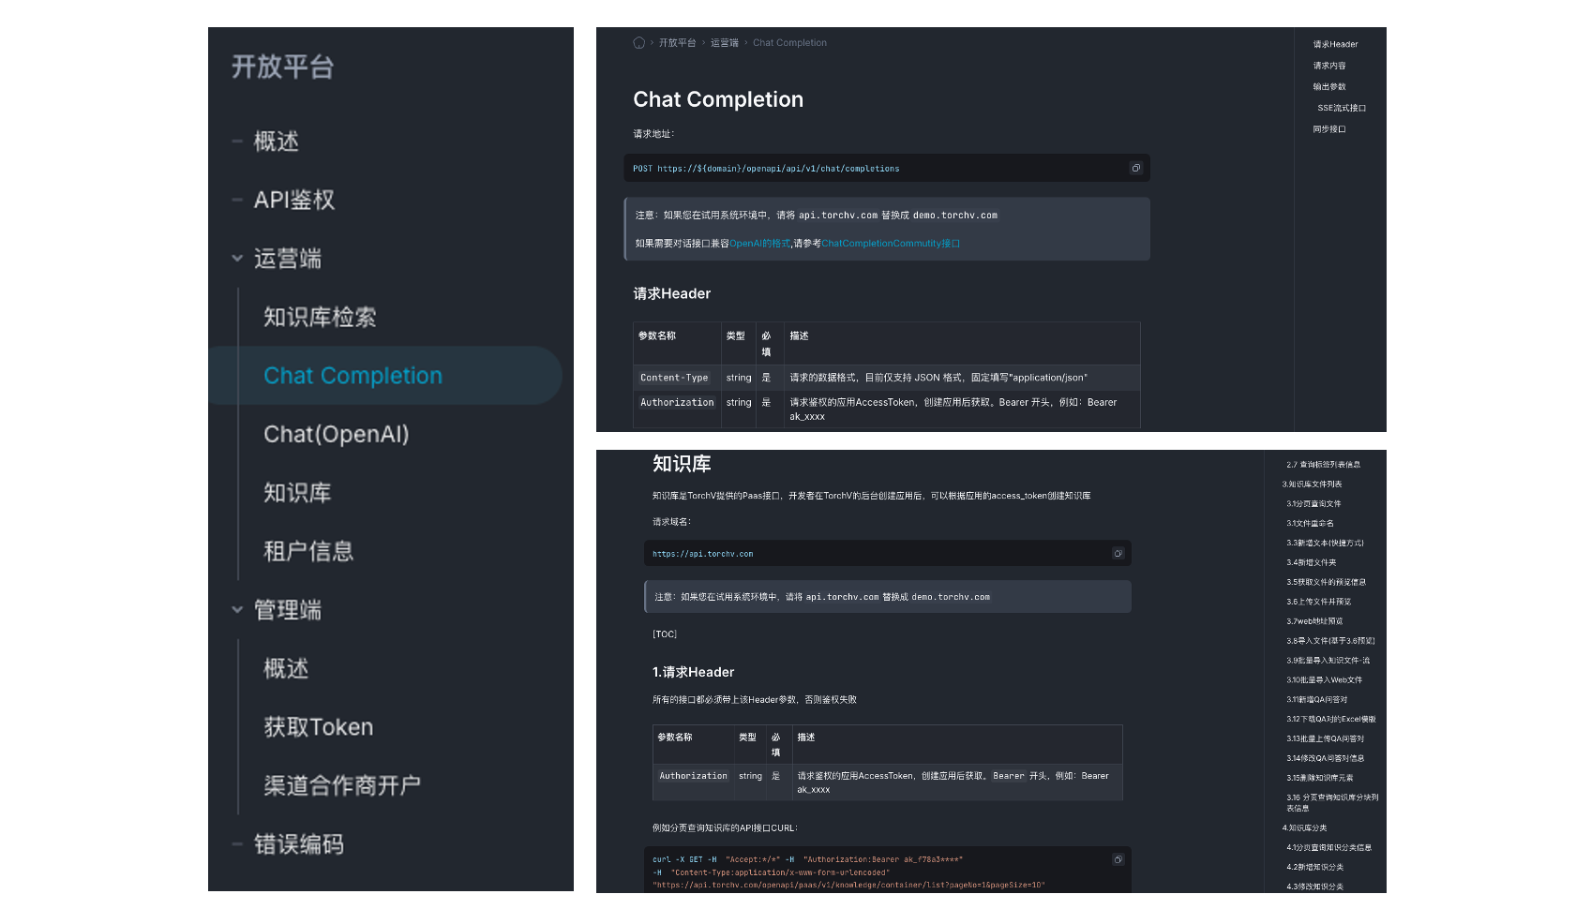
Task: Jump to SSE流式接口 in page outline
Action: click(x=1342, y=109)
